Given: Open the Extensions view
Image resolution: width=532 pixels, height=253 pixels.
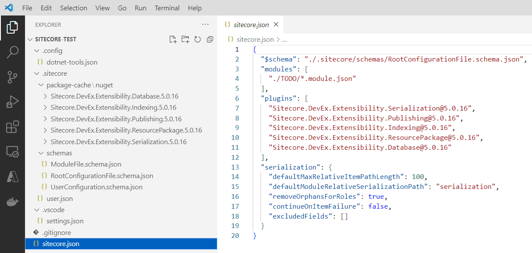Looking at the screenshot, I should pyautogui.click(x=13, y=127).
